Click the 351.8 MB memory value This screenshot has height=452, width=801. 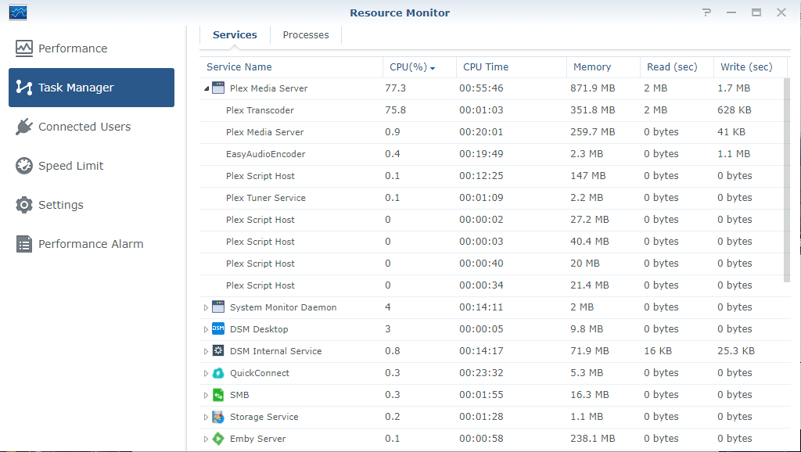(x=593, y=109)
